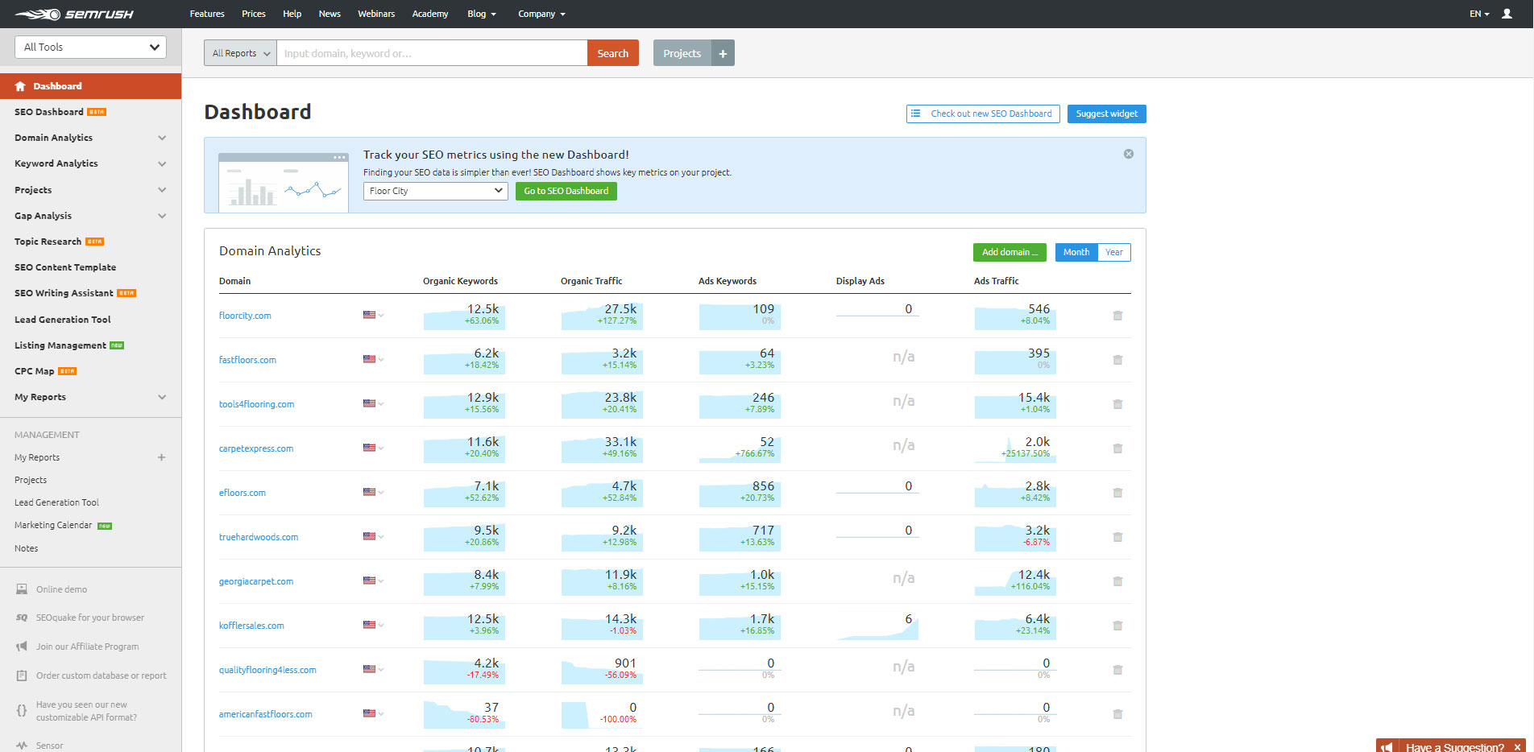Click the Dashboard home icon
This screenshot has width=1534, height=752.
pos(20,86)
